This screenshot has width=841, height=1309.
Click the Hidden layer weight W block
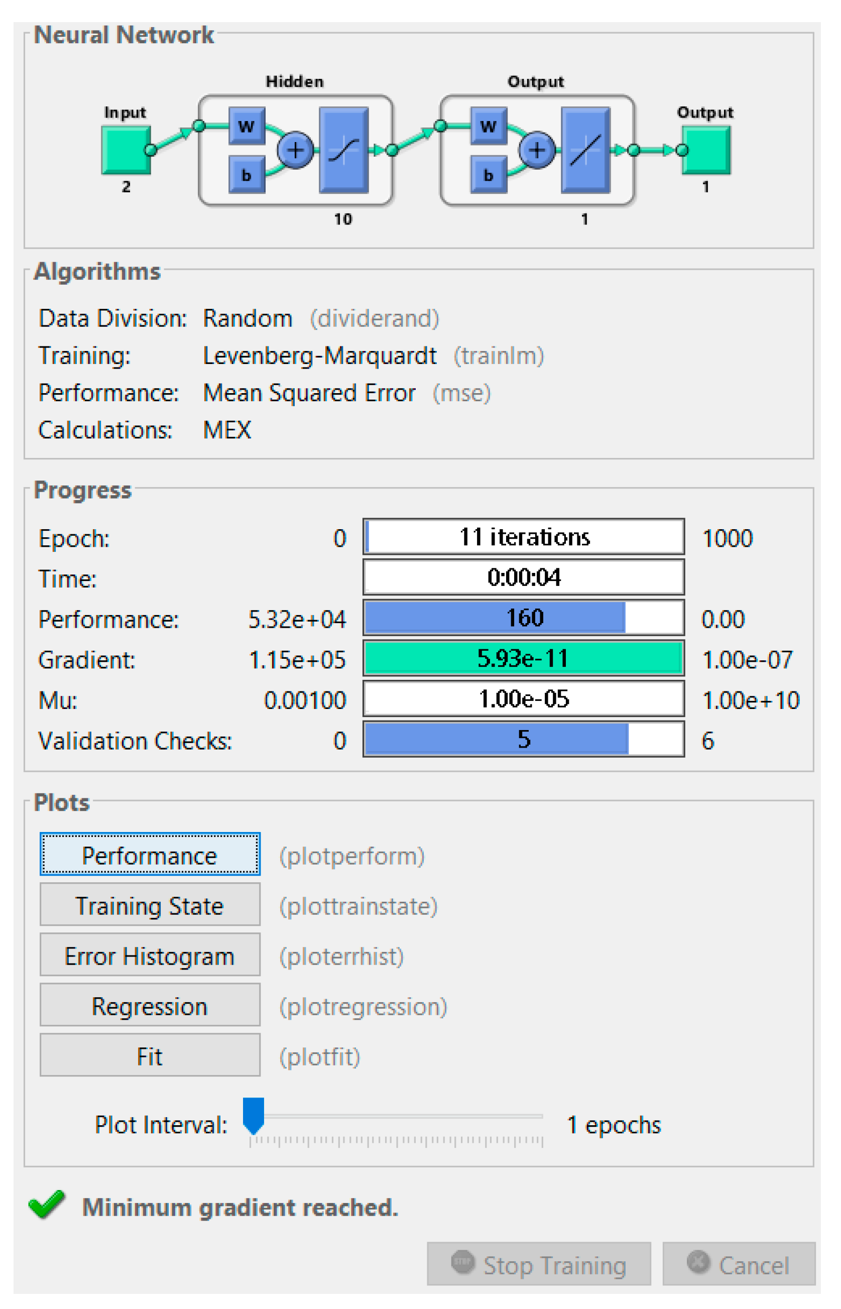(247, 126)
